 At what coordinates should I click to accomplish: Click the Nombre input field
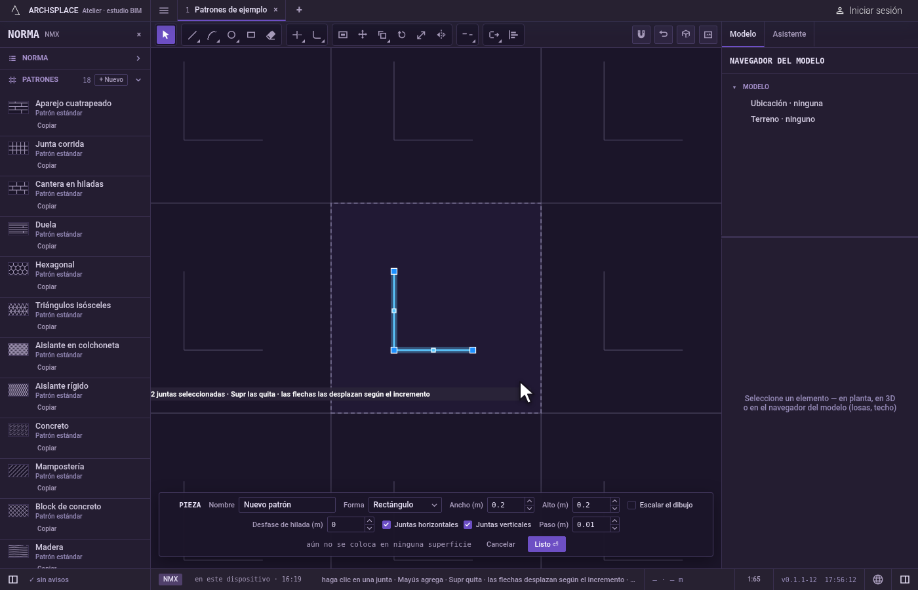[287, 505]
